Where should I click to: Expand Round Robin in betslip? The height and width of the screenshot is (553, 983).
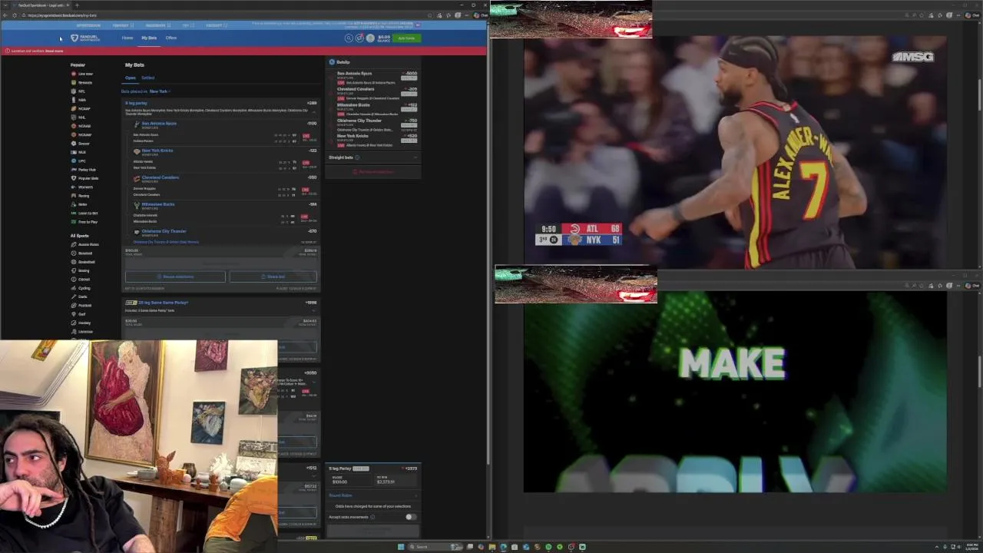pyautogui.click(x=373, y=495)
